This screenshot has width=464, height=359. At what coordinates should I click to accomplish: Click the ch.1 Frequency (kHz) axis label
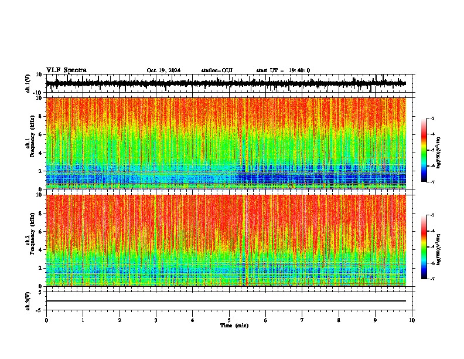coord(32,136)
